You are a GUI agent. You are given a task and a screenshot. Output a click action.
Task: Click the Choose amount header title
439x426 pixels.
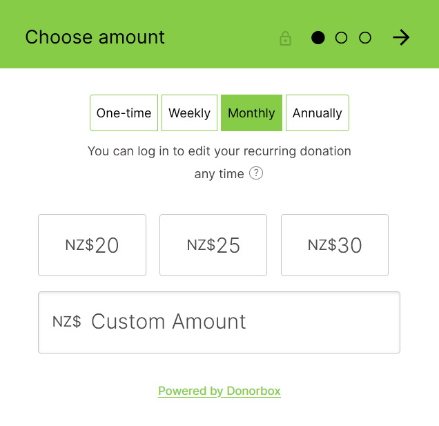click(x=95, y=37)
